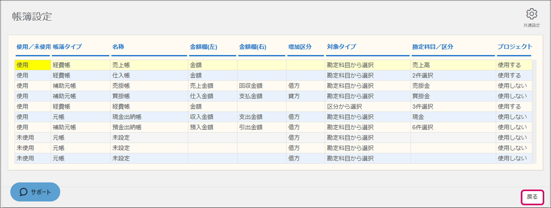Click the 勘定科目／区分 column header
Image resolution: width=551 pixels, height=208 pixels.
point(433,47)
